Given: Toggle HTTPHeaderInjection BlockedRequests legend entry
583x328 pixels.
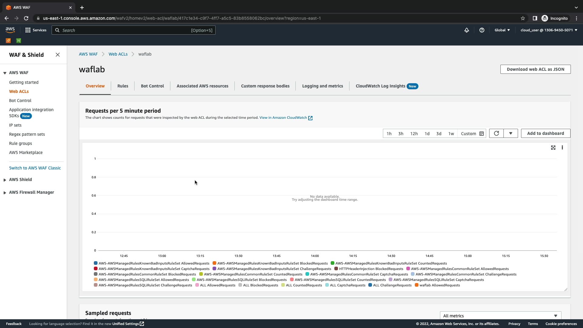Looking at the screenshot, I should (x=371, y=269).
